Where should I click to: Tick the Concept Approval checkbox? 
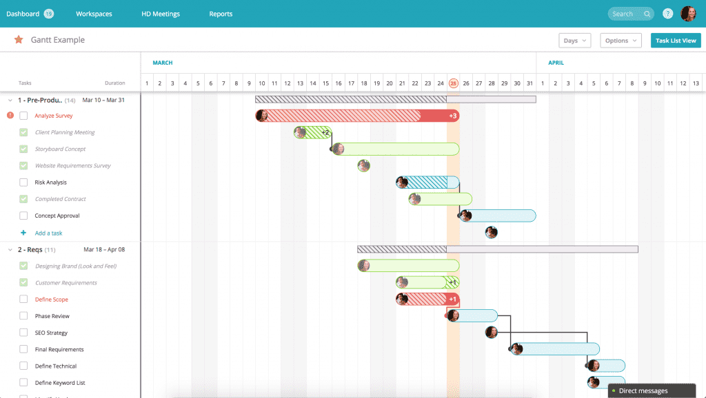click(23, 216)
